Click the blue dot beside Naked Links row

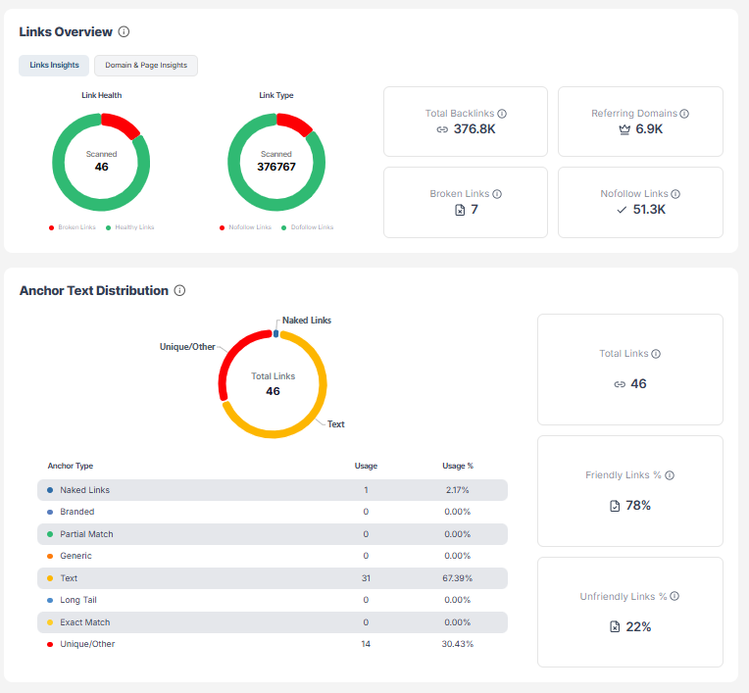tap(50, 490)
